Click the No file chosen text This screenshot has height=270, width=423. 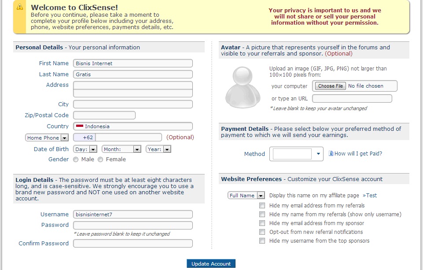click(x=365, y=86)
